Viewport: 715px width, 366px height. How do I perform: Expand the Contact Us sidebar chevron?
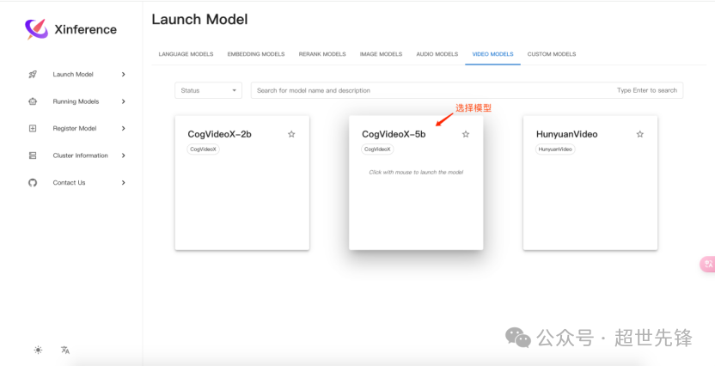[123, 183]
